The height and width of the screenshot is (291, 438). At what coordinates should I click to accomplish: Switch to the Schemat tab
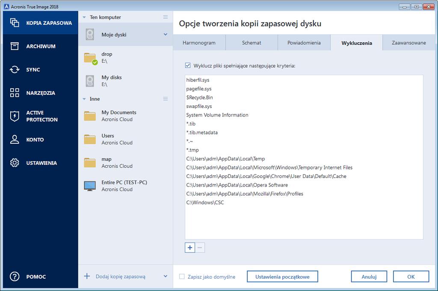coord(252,43)
